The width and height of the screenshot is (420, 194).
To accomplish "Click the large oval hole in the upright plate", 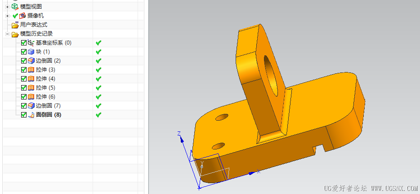I will click(271, 76).
